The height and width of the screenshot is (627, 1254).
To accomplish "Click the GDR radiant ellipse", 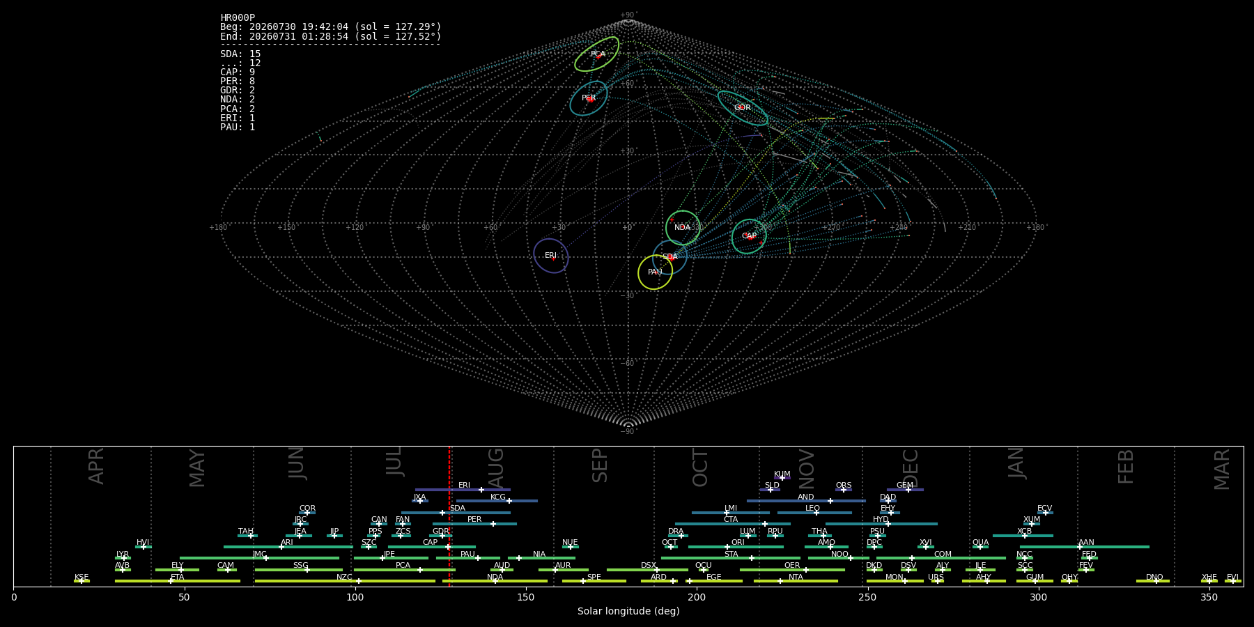I will [743, 108].
